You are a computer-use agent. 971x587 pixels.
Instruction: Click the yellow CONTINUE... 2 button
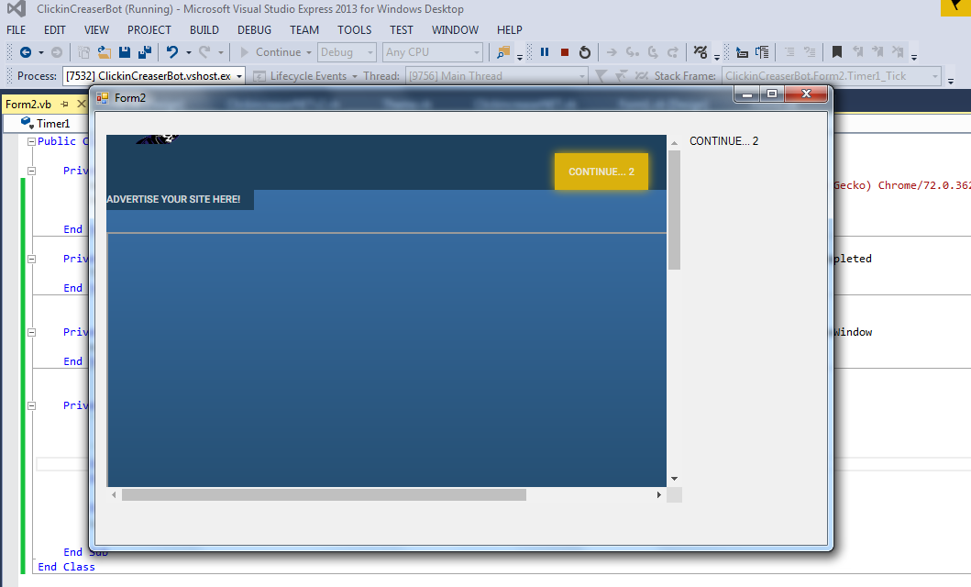click(601, 172)
